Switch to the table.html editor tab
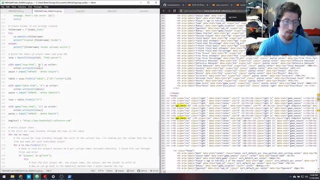 coord(112,11)
